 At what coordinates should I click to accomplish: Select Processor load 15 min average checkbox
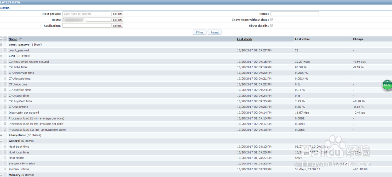5,130
